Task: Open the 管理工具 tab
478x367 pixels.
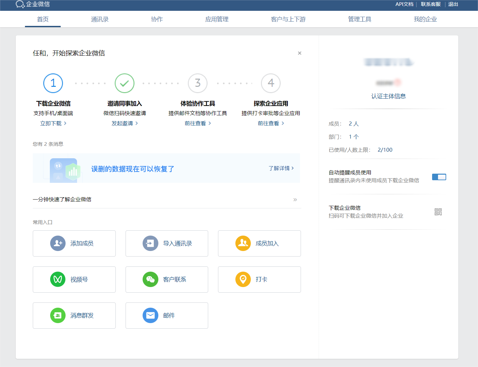Action: point(359,19)
